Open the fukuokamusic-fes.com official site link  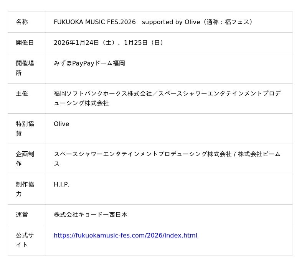125,235
